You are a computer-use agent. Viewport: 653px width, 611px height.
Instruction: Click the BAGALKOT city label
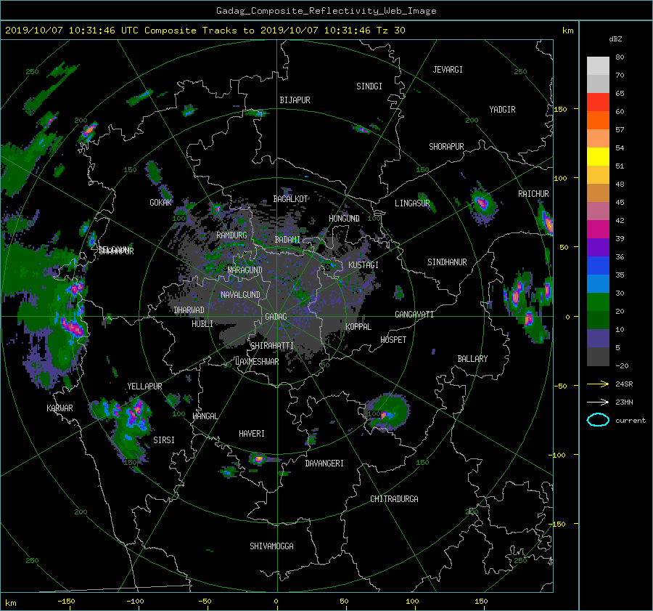(x=290, y=199)
